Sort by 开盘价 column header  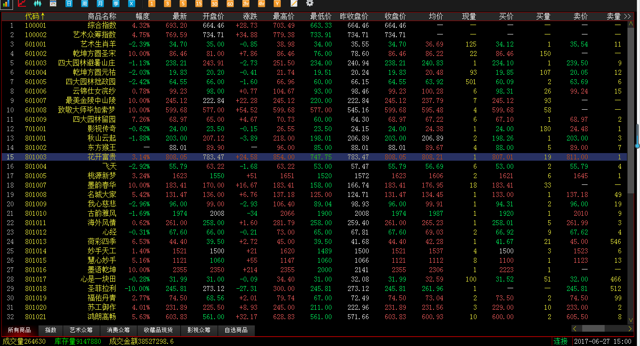[x=214, y=16]
